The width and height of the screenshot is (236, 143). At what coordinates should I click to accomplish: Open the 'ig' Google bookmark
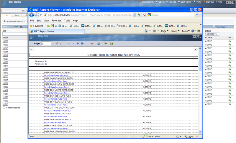(54, 26)
